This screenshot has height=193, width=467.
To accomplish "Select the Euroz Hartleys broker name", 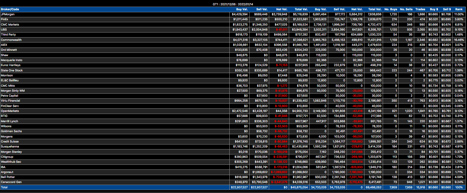I will (x=11, y=65).
